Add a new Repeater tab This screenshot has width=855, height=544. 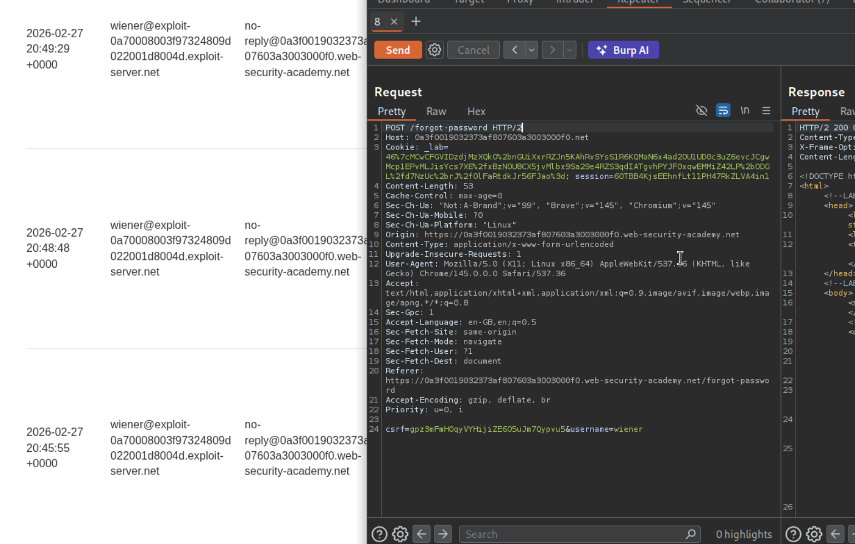(x=416, y=22)
